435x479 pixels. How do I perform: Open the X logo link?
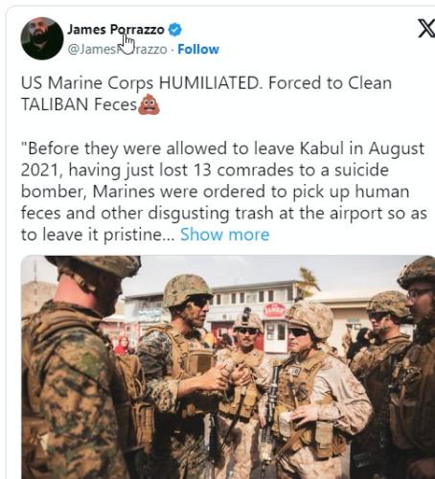(427, 28)
